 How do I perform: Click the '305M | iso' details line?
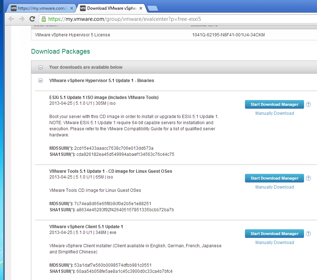click(82, 103)
